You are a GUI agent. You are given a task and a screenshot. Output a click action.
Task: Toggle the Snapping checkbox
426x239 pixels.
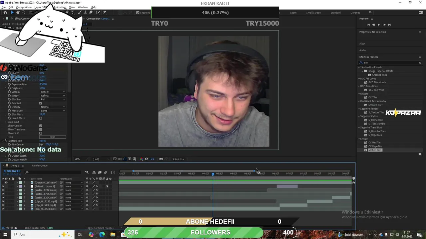[x=138, y=13]
